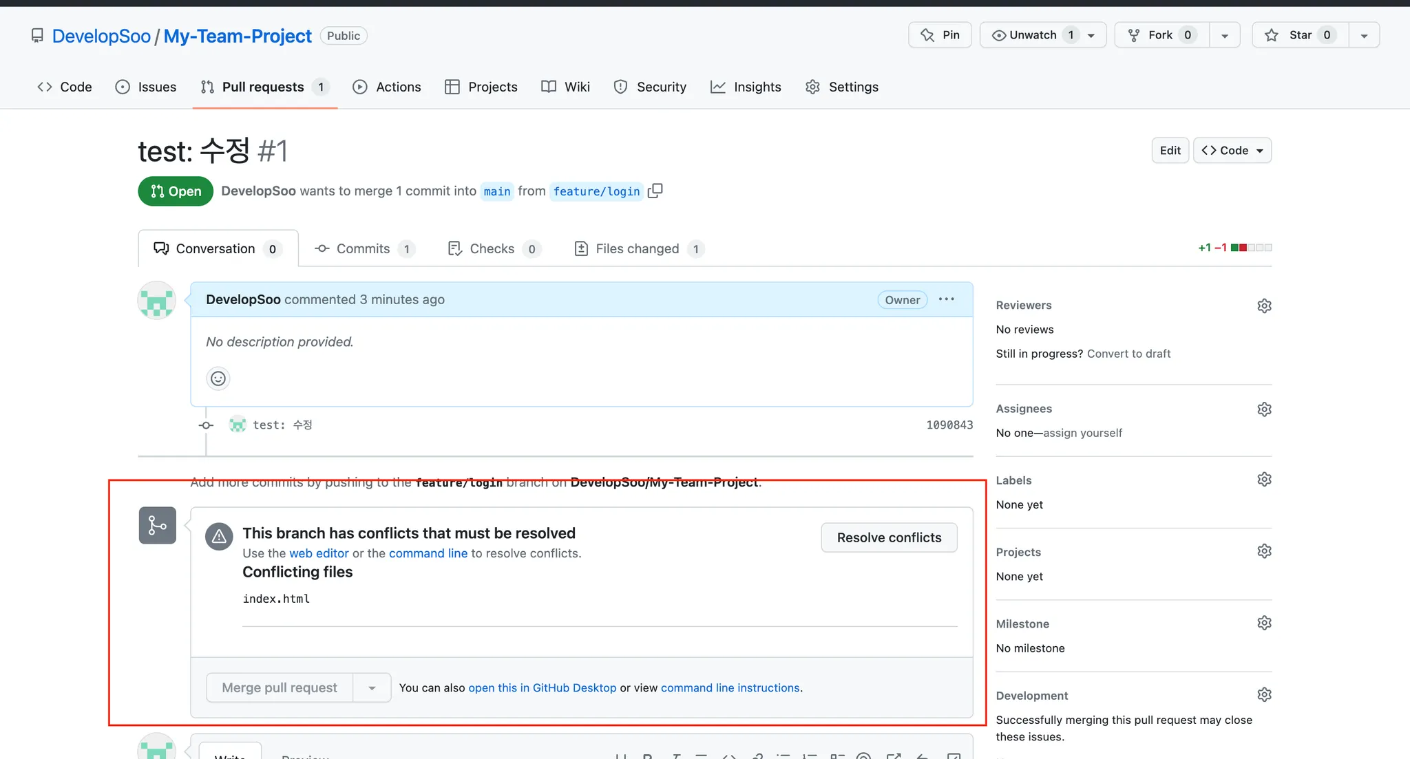Open the Assignees gear settings
1410x759 pixels.
point(1264,409)
